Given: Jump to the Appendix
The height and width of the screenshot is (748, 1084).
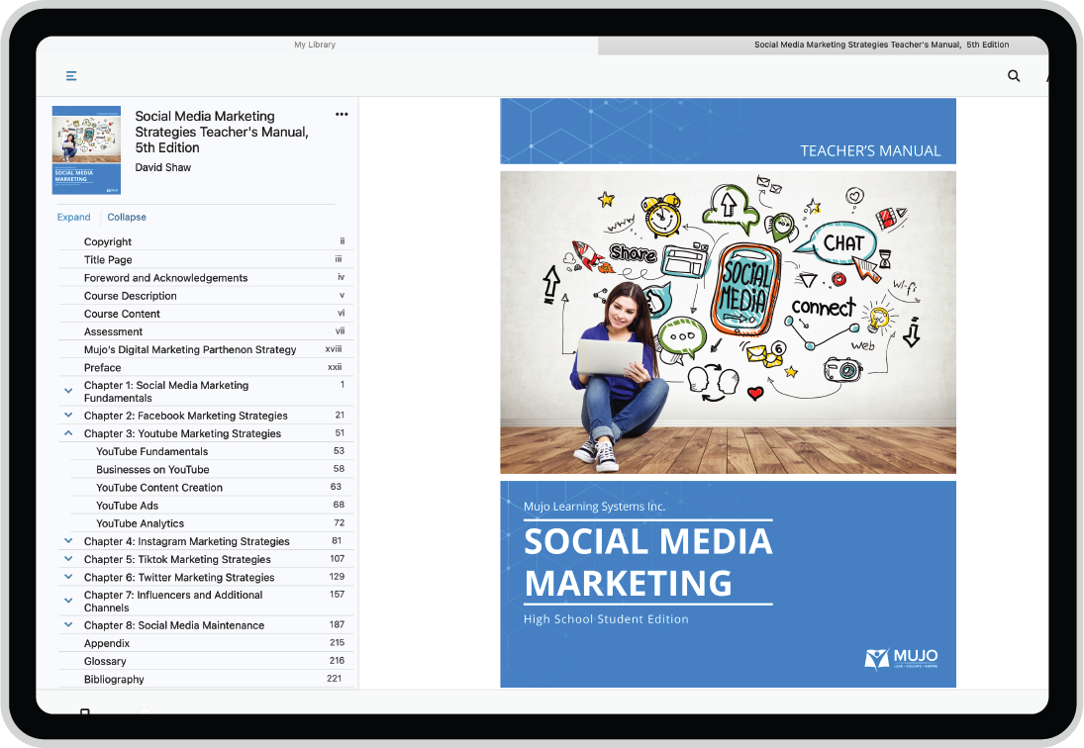Looking at the screenshot, I should [x=206, y=643].
